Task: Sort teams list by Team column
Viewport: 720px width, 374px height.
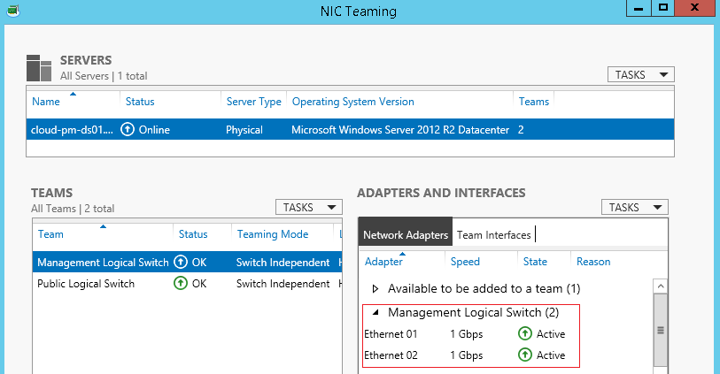Action: 50,234
